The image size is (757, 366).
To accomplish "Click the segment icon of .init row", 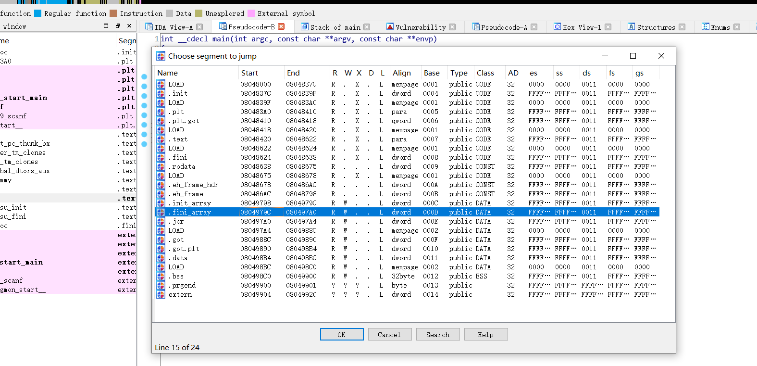I will 161,93.
